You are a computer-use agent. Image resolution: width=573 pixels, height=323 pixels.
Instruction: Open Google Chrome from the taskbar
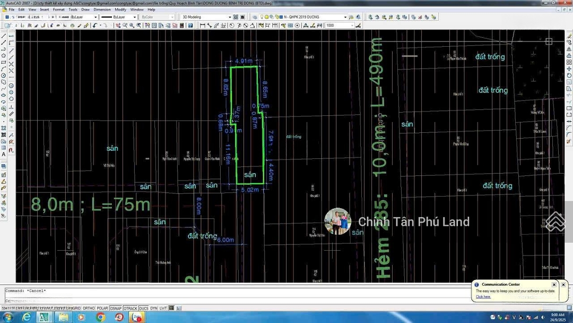[100, 317]
